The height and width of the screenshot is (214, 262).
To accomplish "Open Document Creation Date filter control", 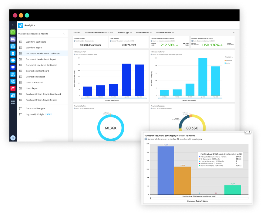I will [99, 33].
